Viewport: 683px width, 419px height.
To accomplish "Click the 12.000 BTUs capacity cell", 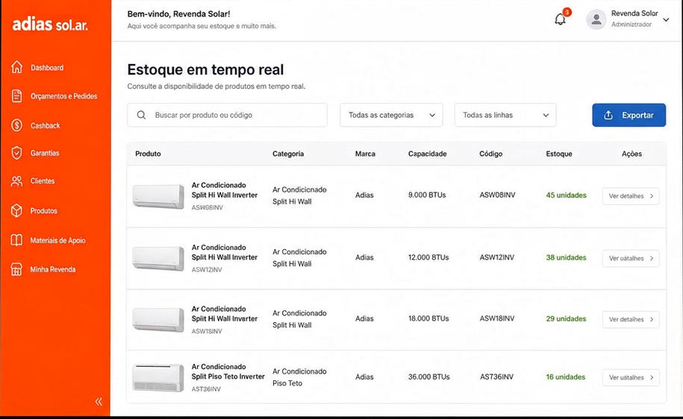I will coord(428,257).
